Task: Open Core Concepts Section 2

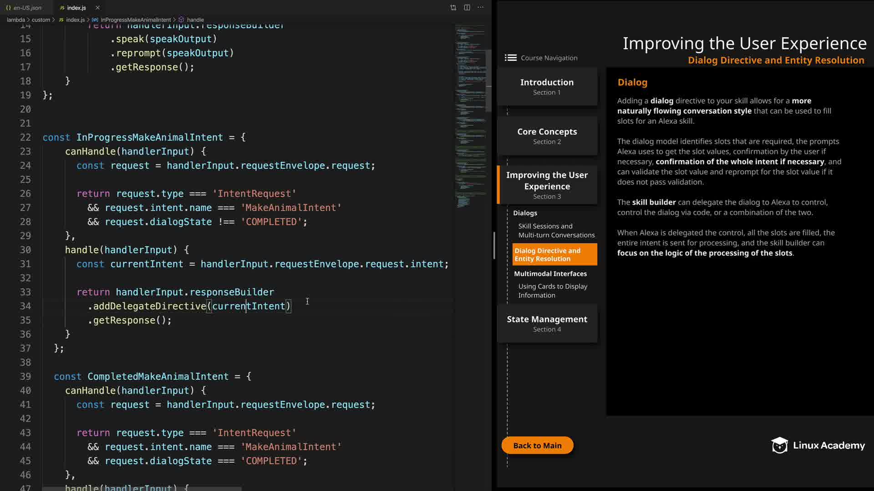Action: (x=547, y=136)
